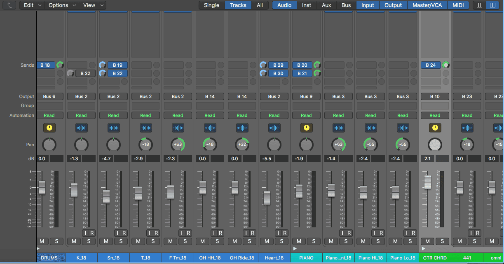This screenshot has height=264, width=504.
Task: Click the MIDI filter button
Action: tap(458, 5)
